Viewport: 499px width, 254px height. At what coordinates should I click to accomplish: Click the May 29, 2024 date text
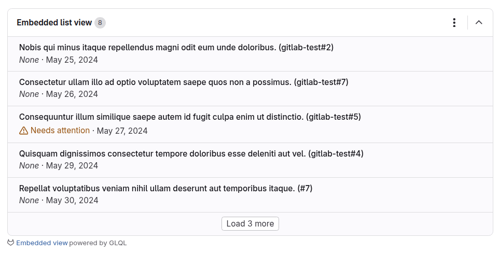(x=72, y=165)
